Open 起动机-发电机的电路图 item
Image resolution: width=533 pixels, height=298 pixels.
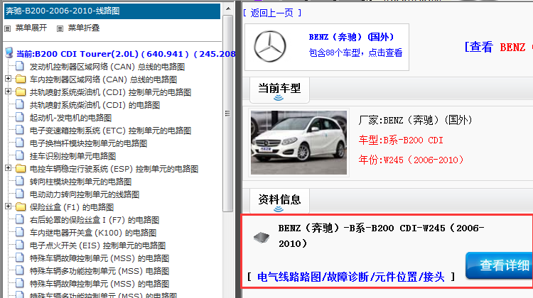70,118
